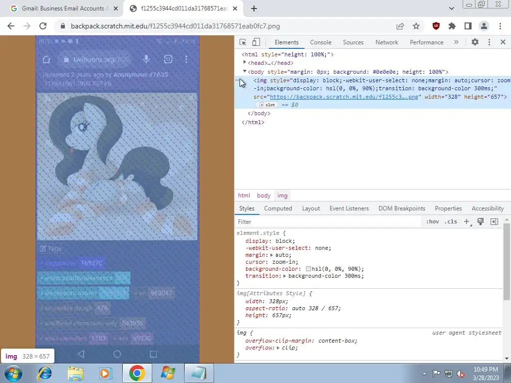Expand the margin shorthand property
Image resolution: width=511 pixels, height=383 pixels.
coord(271,255)
